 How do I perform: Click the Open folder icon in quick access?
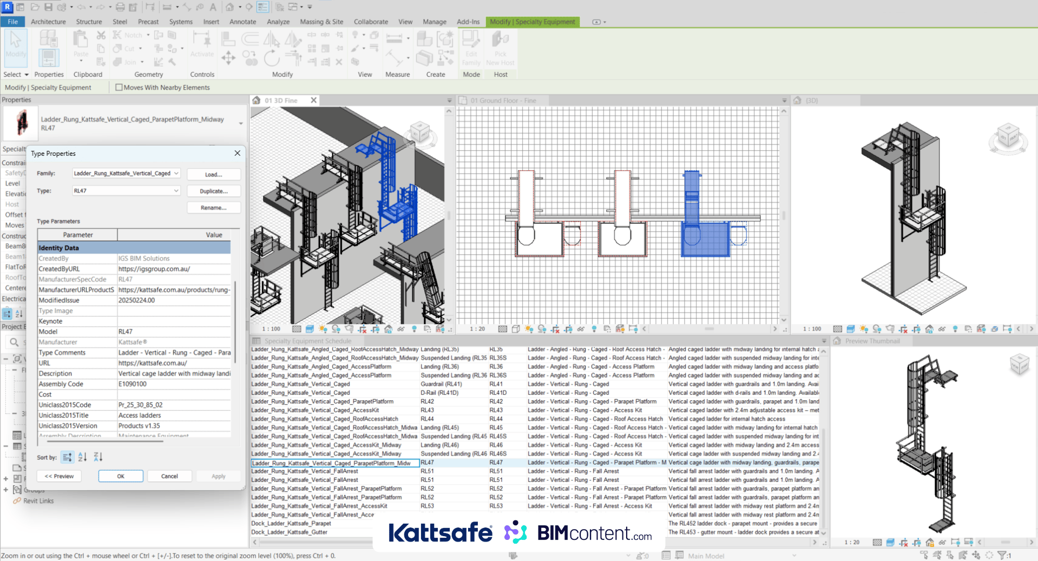click(35, 7)
